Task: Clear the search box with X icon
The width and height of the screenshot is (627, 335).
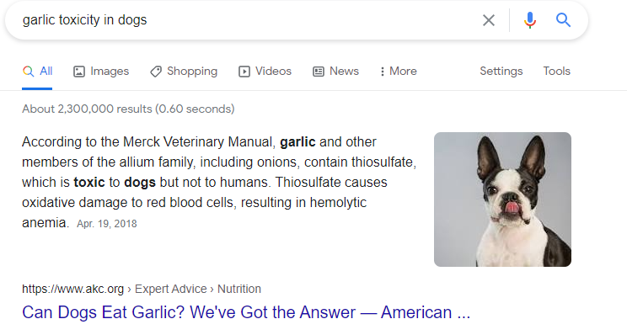Action: tap(488, 20)
